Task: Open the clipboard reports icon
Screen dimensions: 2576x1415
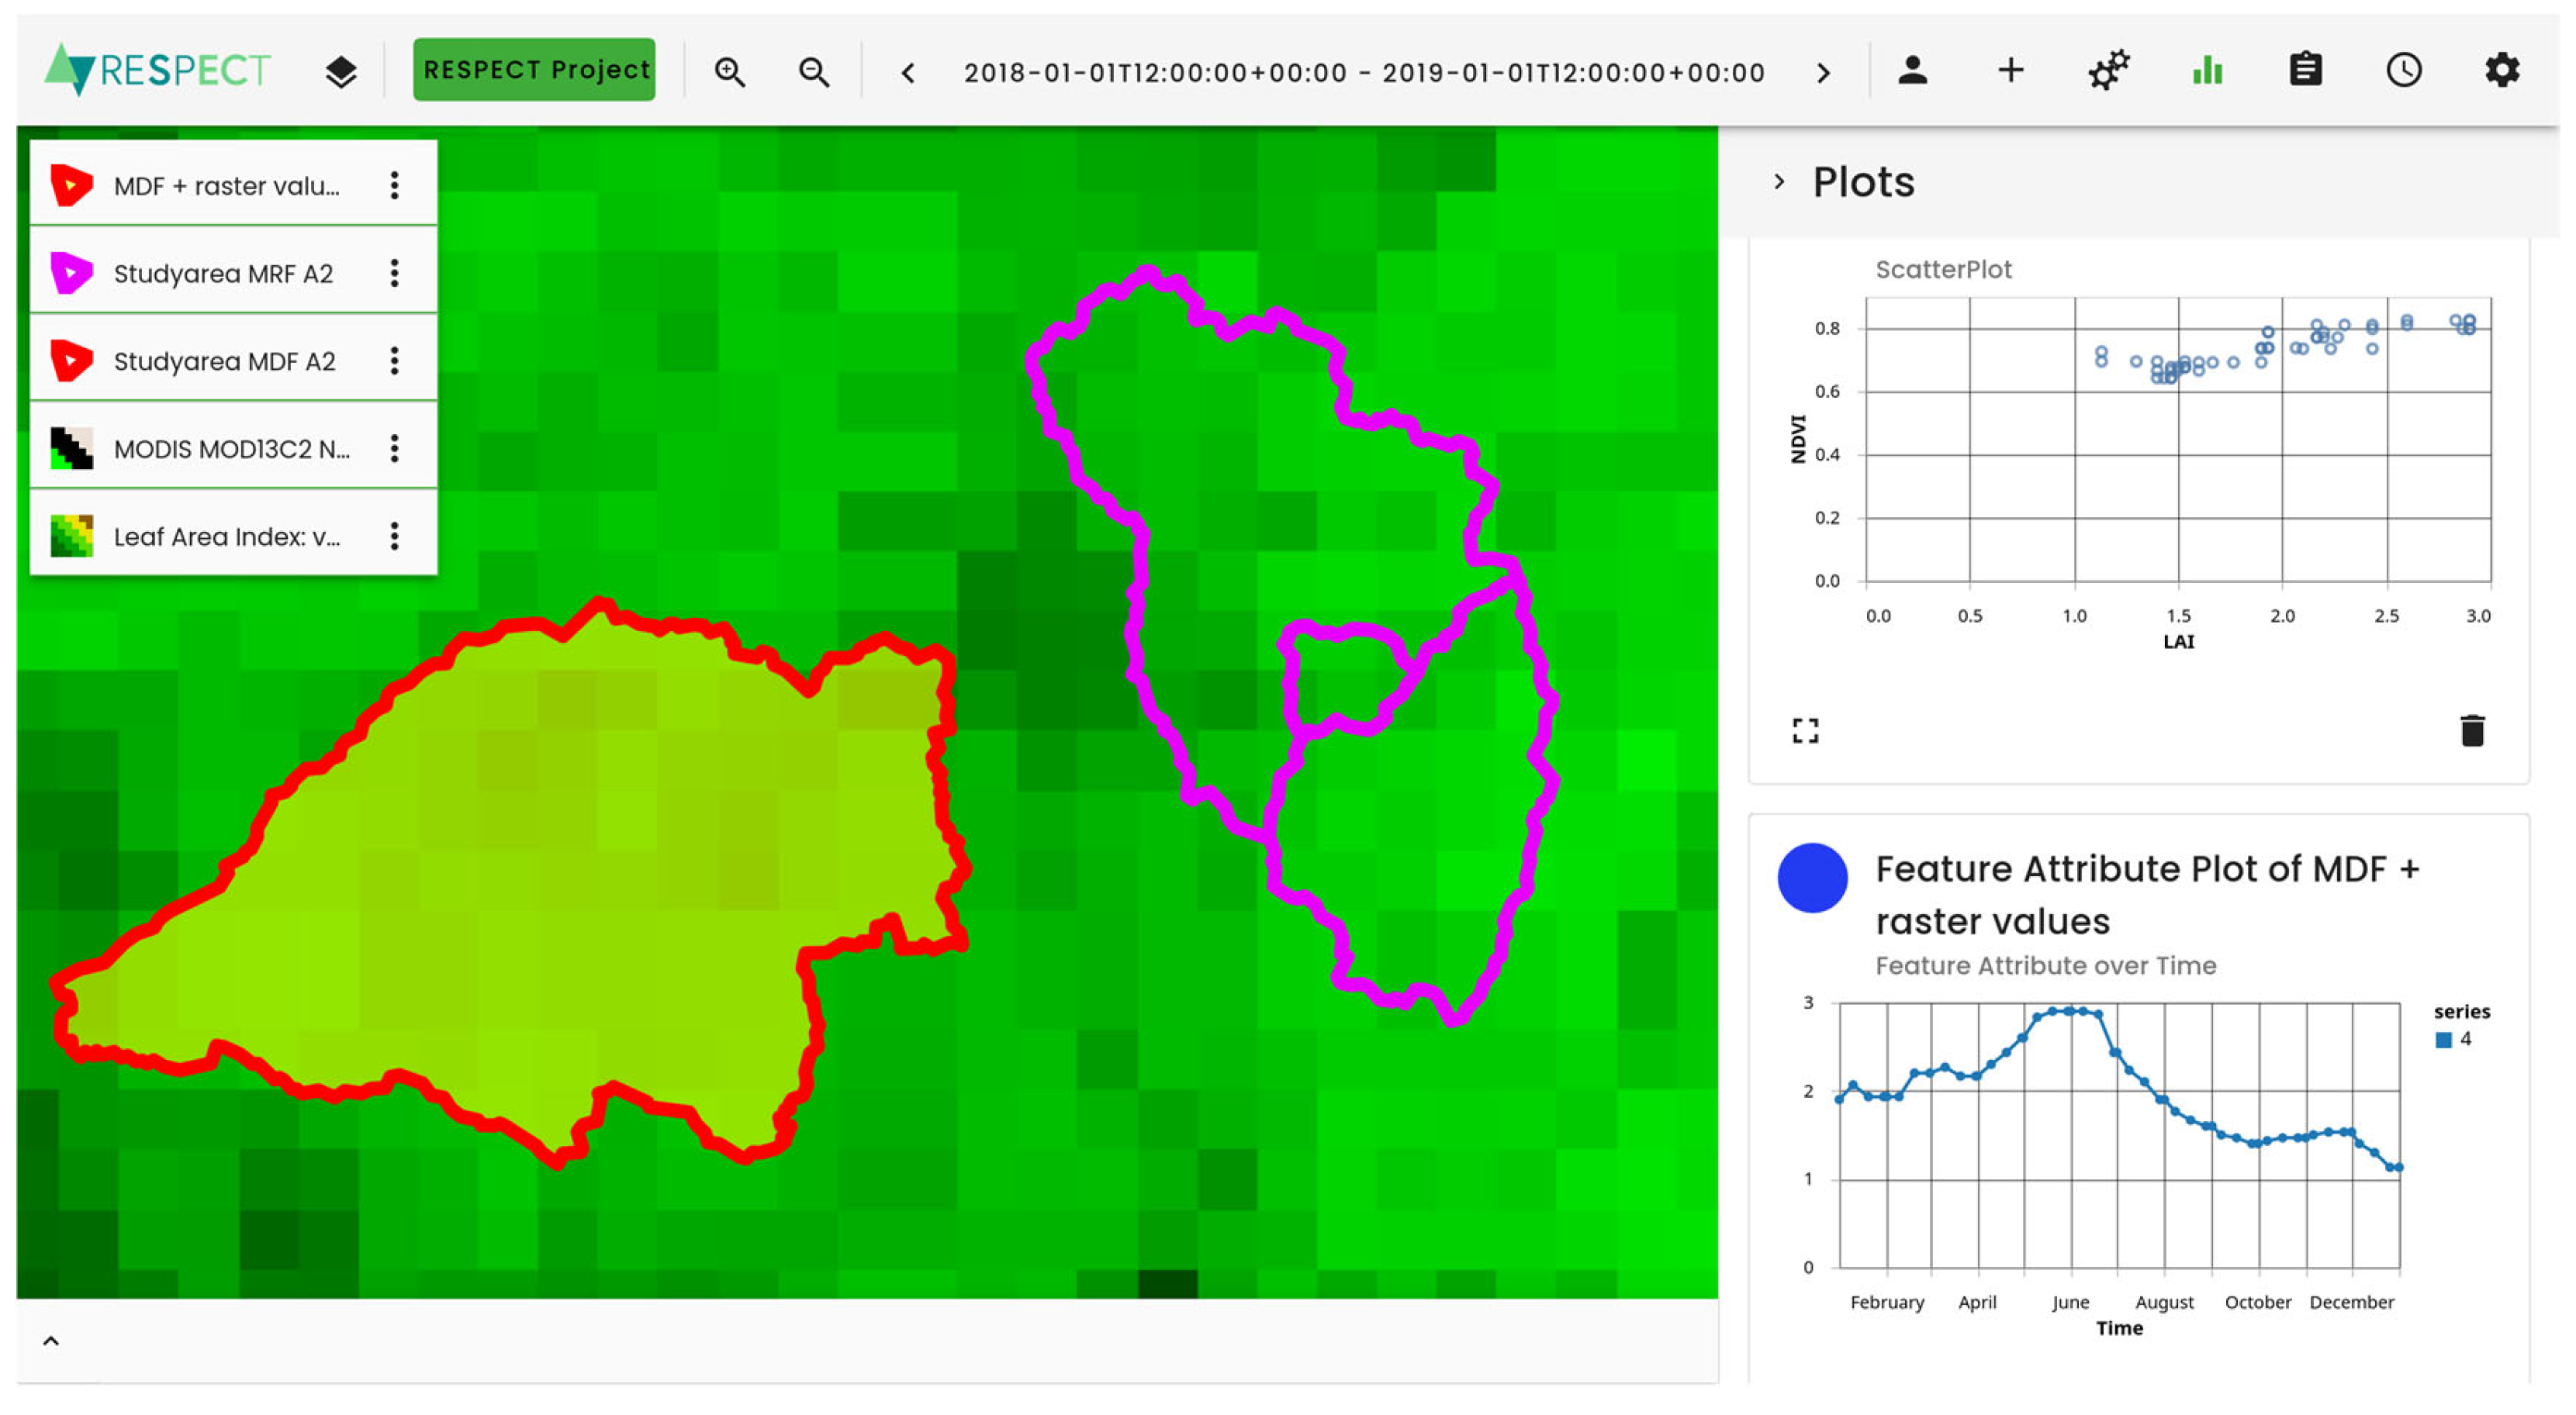Action: point(2306,69)
